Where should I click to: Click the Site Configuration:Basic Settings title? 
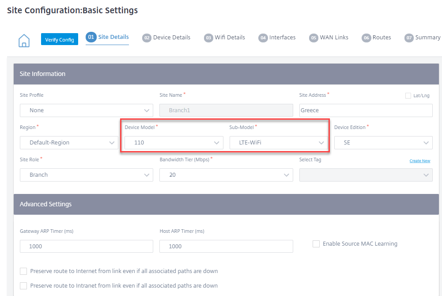72,11
